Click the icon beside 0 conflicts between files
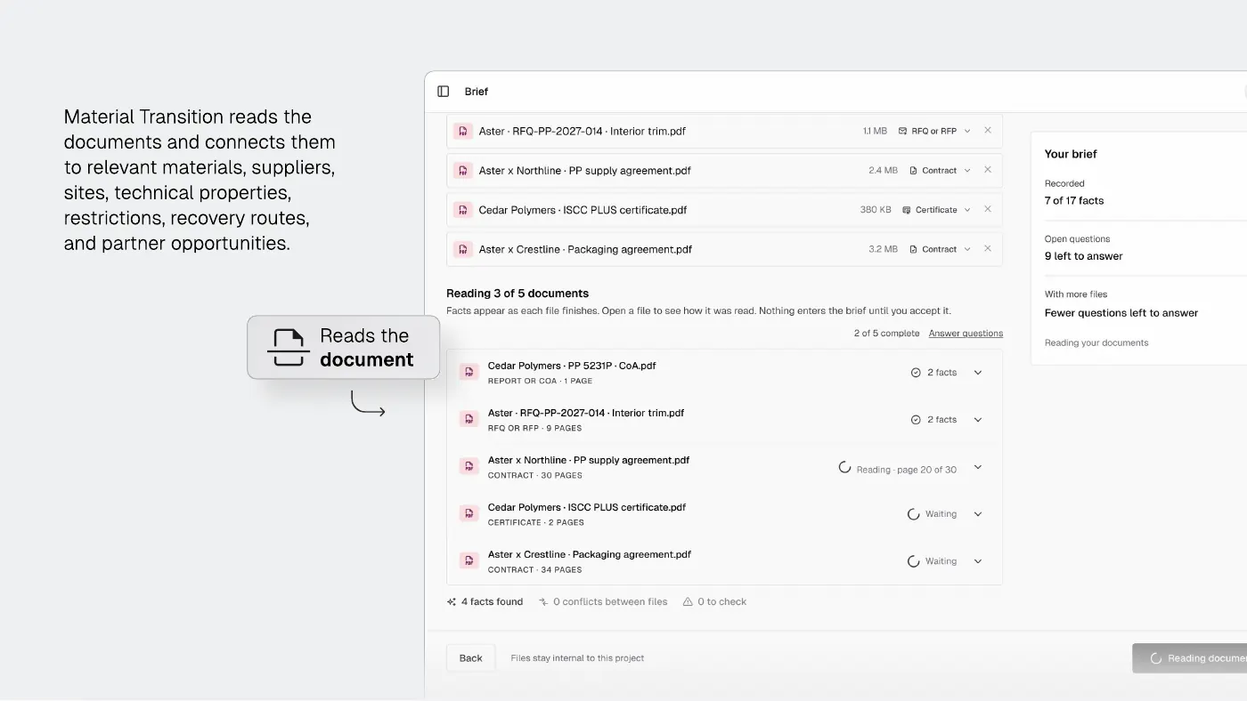The width and height of the screenshot is (1247, 701). [543, 602]
